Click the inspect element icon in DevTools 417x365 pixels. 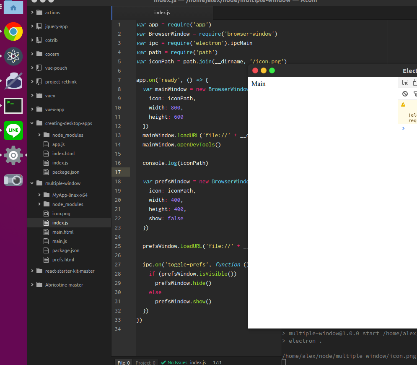pyautogui.click(x=405, y=83)
